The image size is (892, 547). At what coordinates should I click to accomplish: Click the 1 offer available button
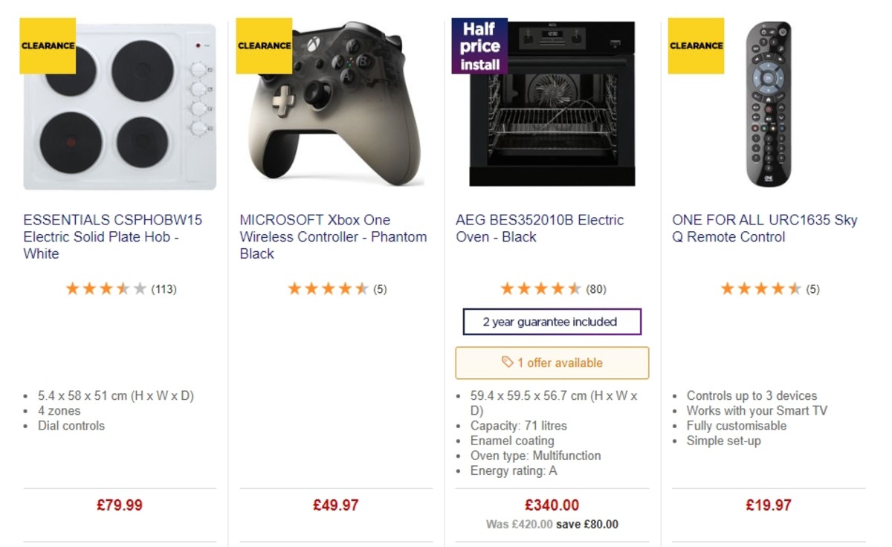pyautogui.click(x=552, y=363)
